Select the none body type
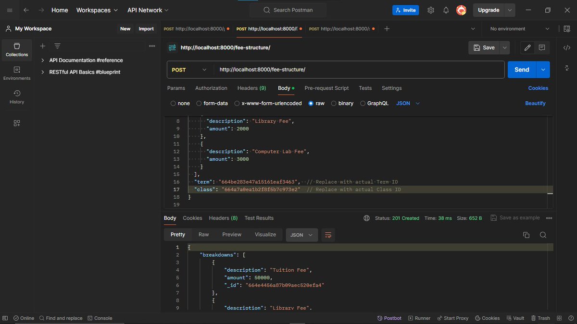 pyautogui.click(x=180, y=103)
